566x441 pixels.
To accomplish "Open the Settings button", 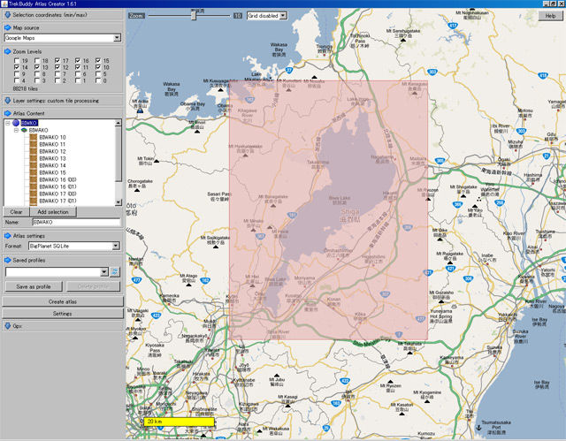I will pyautogui.click(x=63, y=314).
